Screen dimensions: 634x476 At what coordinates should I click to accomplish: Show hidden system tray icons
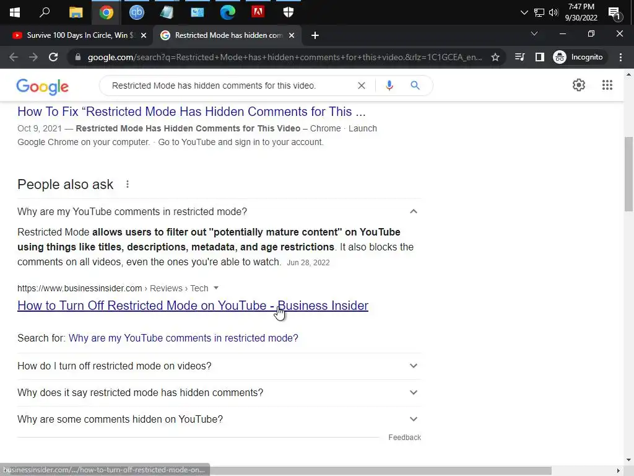524,12
